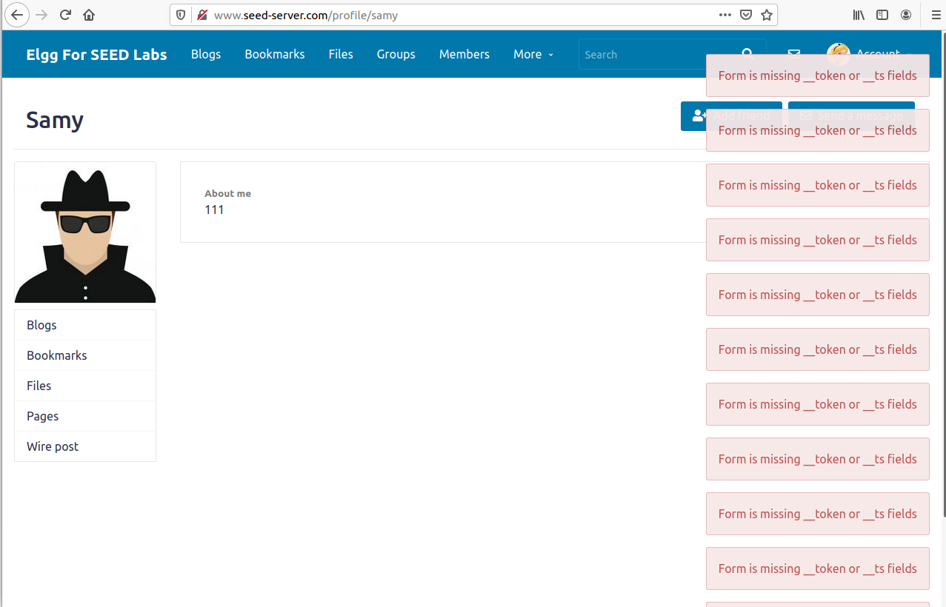
Task: Click the Add friend button
Action: point(731,116)
